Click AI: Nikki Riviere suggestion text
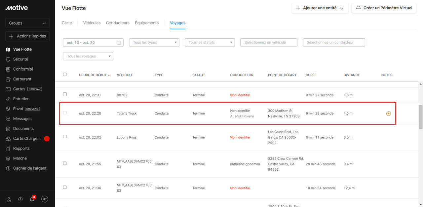 point(242,116)
